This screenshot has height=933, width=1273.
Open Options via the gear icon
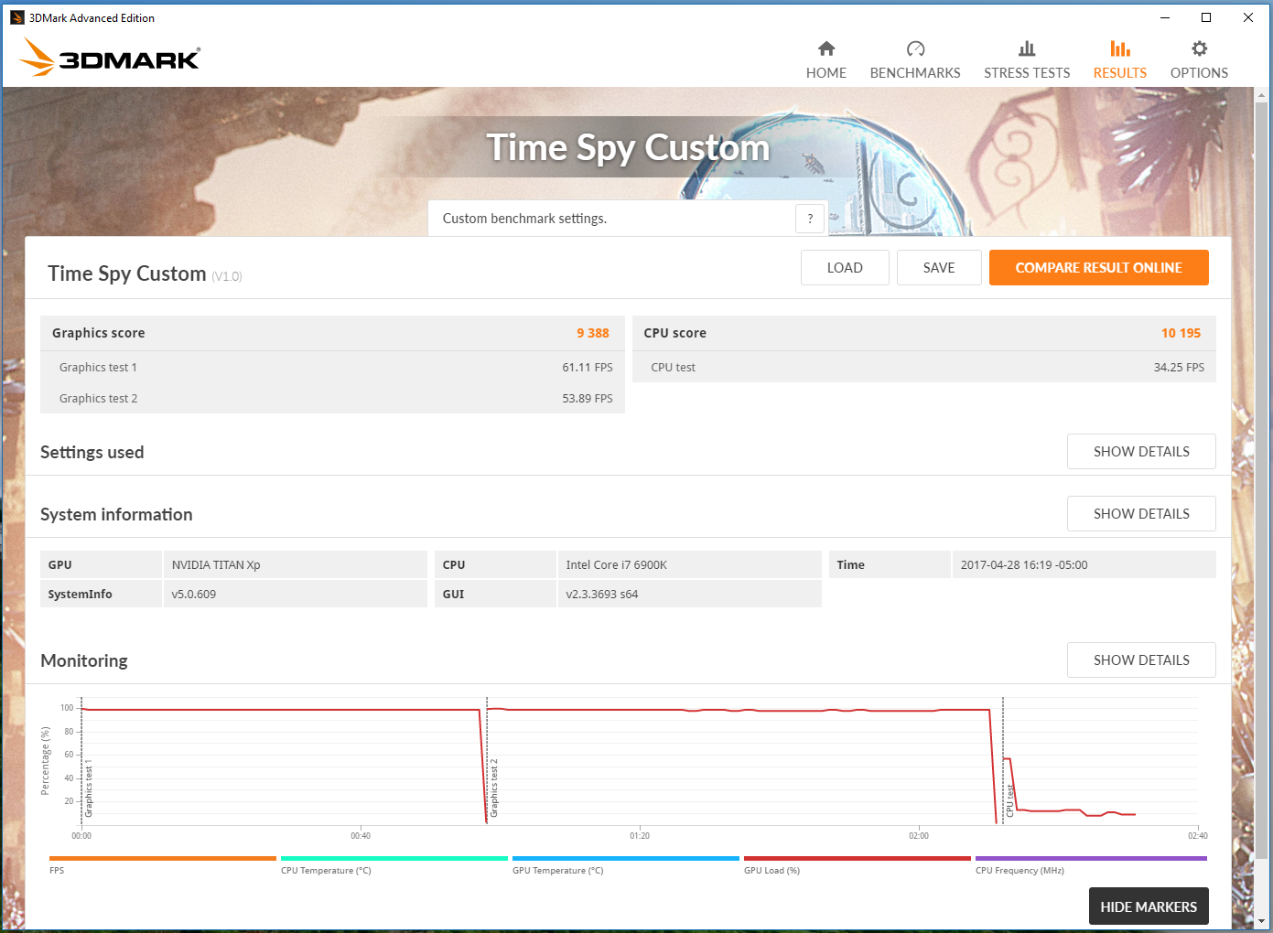click(x=1199, y=48)
